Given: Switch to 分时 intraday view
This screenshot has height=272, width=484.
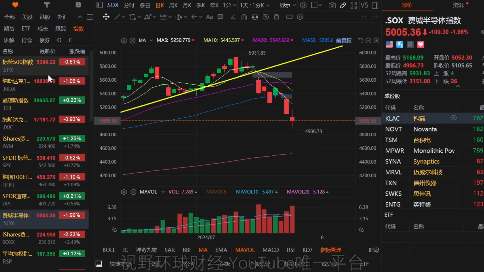Looking at the screenshot, I should [129, 5].
